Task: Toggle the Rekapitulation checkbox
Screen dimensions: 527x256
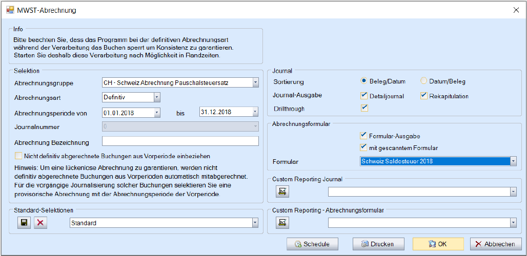Action: 423,96
